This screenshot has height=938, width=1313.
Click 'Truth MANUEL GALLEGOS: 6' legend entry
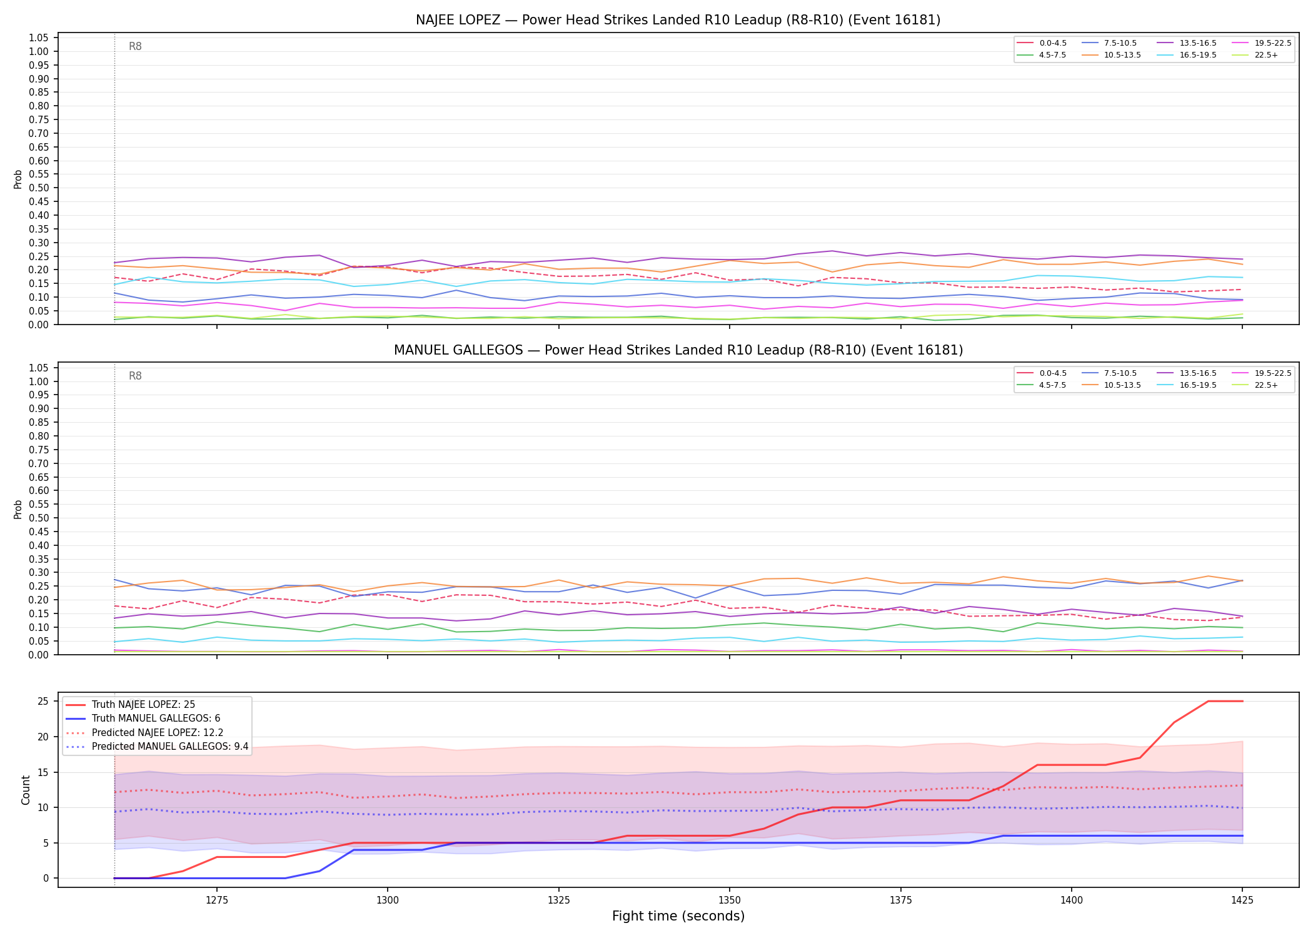click(x=143, y=719)
